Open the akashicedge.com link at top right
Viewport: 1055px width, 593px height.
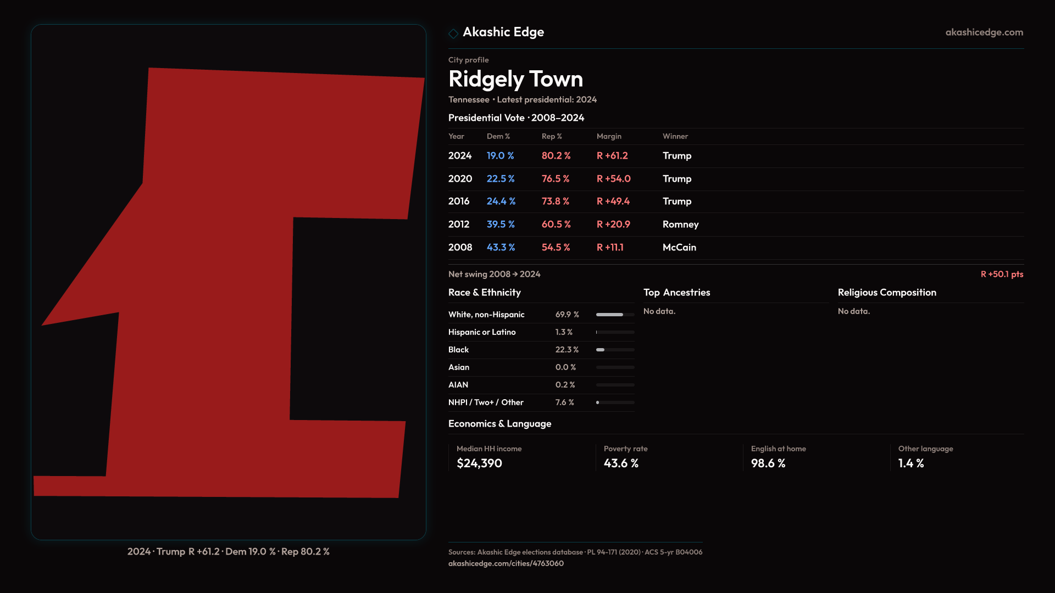tap(984, 32)
